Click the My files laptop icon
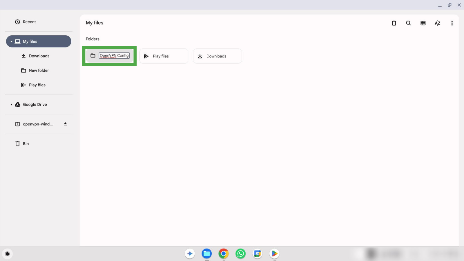Image resolution: width=464 pixels, height=261 pixels. tap(17, 41)
